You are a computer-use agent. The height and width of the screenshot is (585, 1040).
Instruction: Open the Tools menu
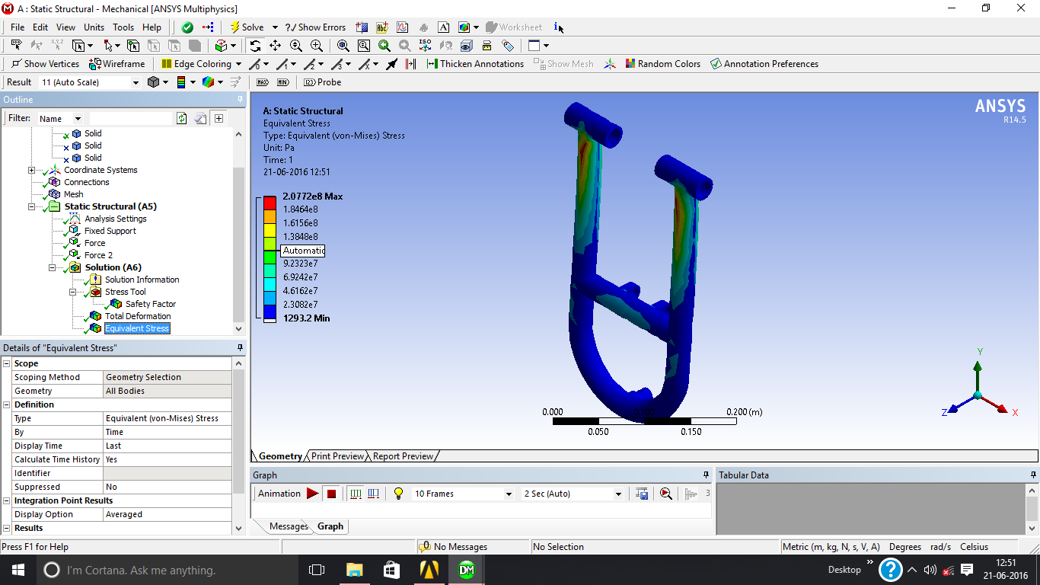(123, 27)
